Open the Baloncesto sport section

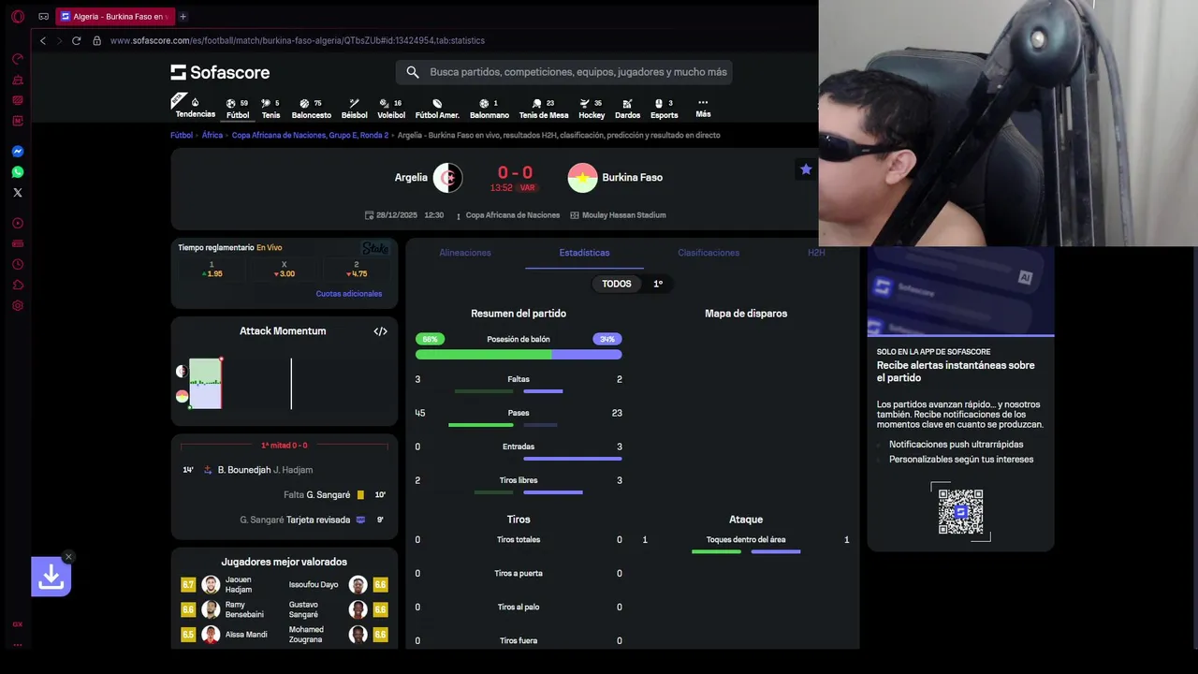tap(312, 109)
